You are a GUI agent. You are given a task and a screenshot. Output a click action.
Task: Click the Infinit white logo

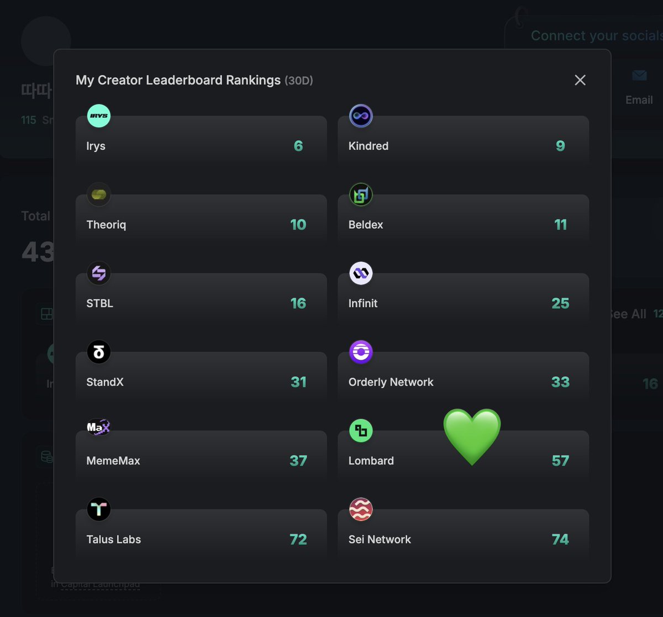coord(361,273)
